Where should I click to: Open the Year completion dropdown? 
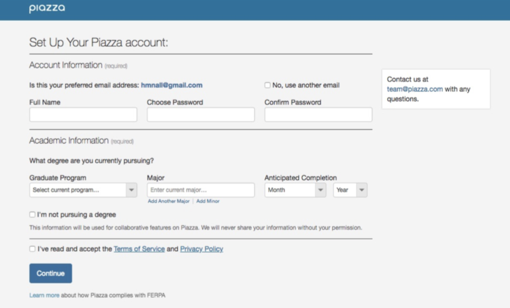(x=350, y=190)
